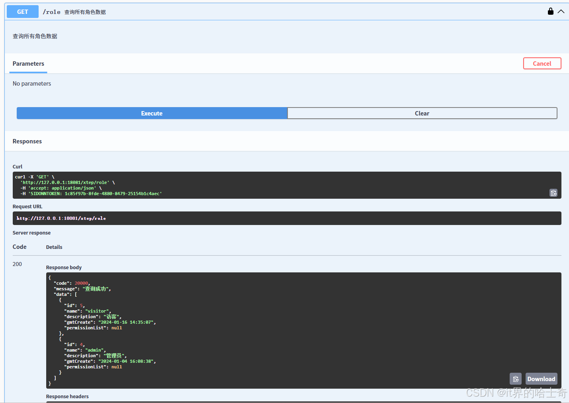Viewport: 569px width, 403px height.
Task: Select the Parameters tab
Action: click(x=28, y=64)
